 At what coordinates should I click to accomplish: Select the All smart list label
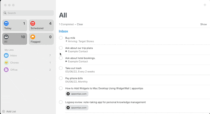(x=6, y=42)
